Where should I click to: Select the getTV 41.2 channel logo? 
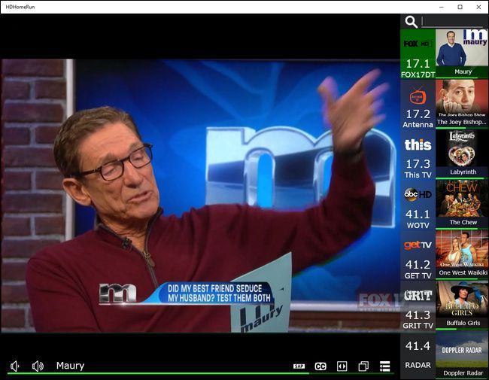[x=418, y=245]
